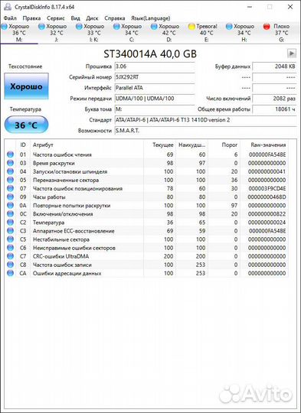Open the Диск menu

(92, 18)
